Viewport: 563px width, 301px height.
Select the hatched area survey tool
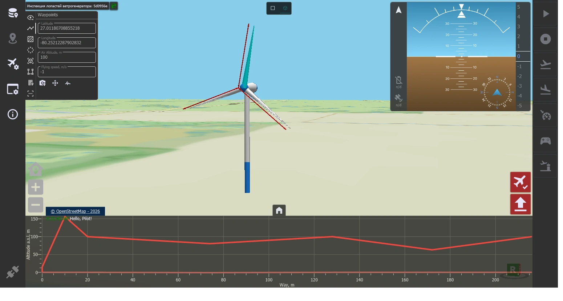(x=31, y=39)
